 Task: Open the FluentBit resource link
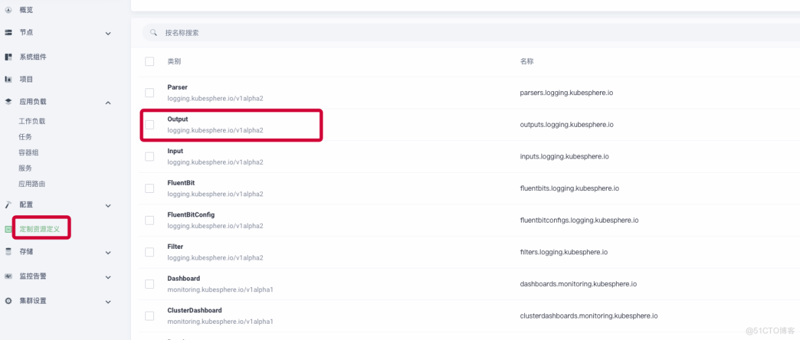[x=181, y=183]
